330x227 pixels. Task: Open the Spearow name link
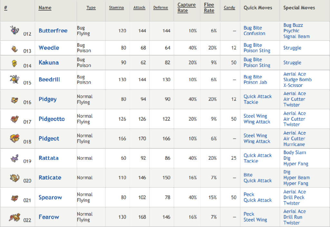click(50, 198)
